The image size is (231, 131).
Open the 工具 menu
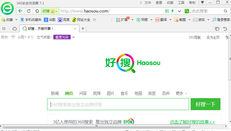[x=181, y=3]
